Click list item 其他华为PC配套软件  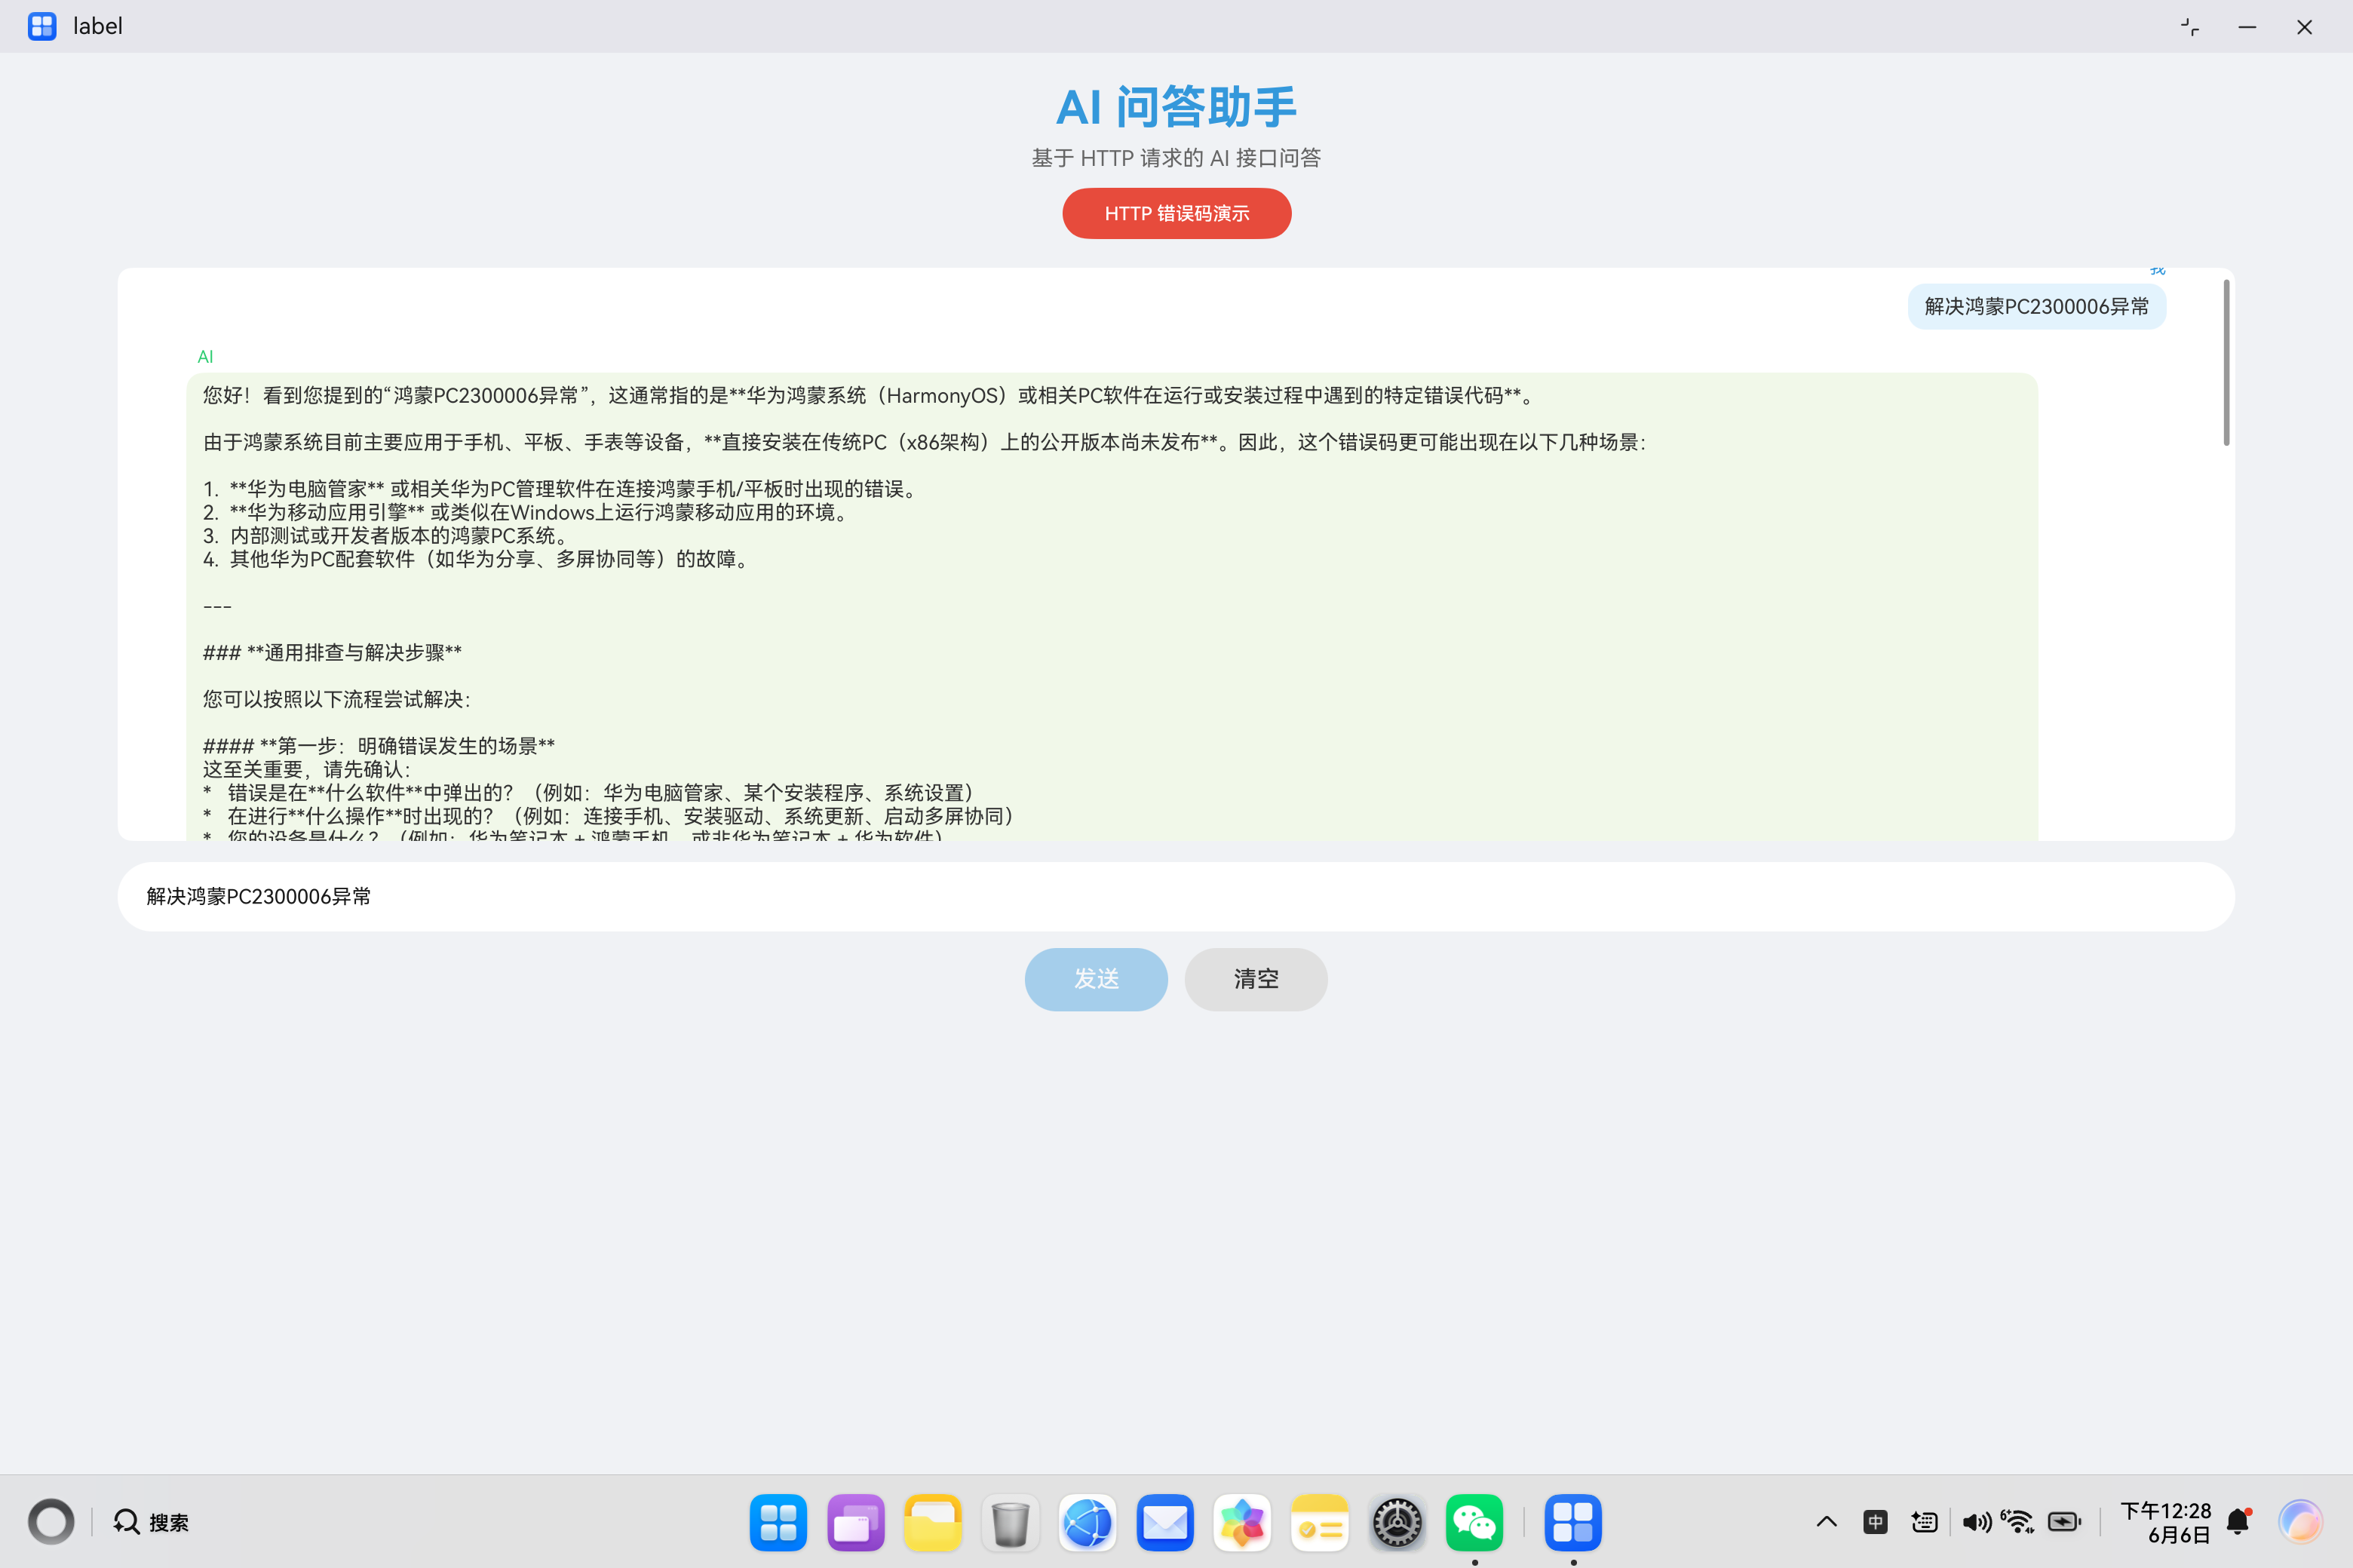477,559
